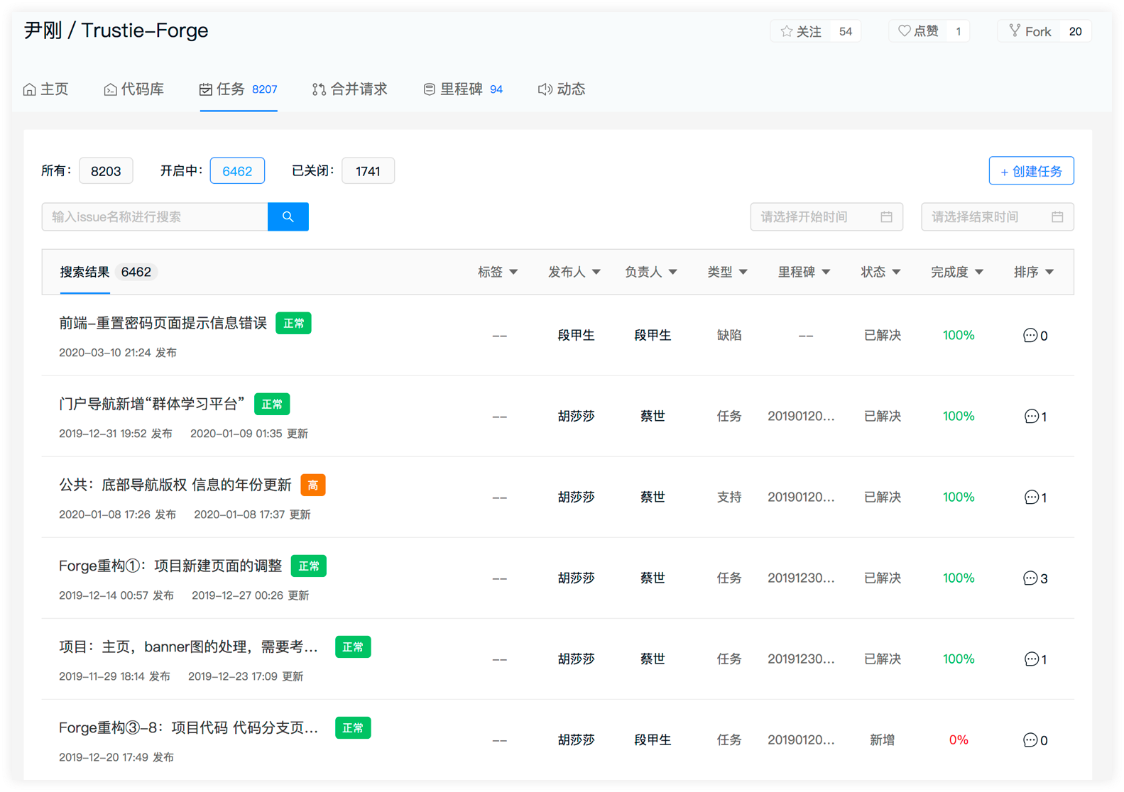Open the calendar icon in end time field
Image resolution: width=1124 pixels, height=792 pixels.
tap(1057, 217)
